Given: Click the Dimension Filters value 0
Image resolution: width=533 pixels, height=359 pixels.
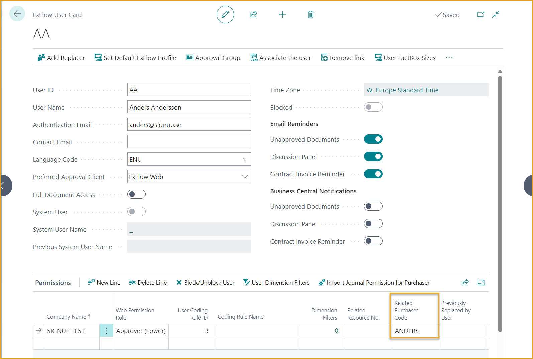Looking at the screenshot, I should coord(336,331).
